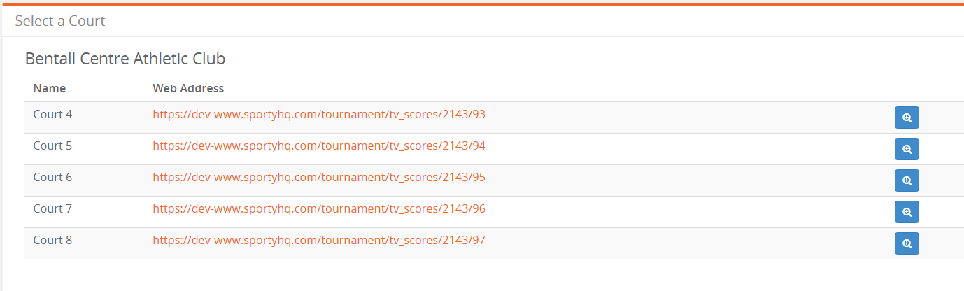This screenshot has width=964, height=291.
Task: View Court 6 using the magnifier icon
Action: click(907, 180)
